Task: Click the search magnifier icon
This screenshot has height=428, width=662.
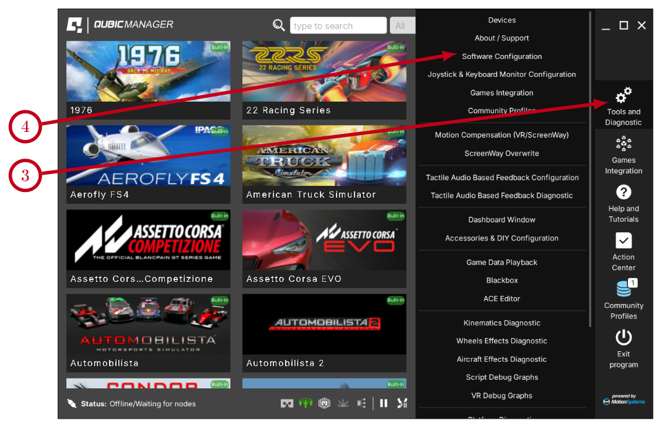Action: pos(279,25)
